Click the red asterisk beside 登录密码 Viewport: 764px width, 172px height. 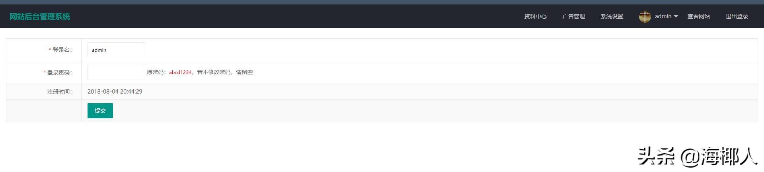click(x=45, y=73)
